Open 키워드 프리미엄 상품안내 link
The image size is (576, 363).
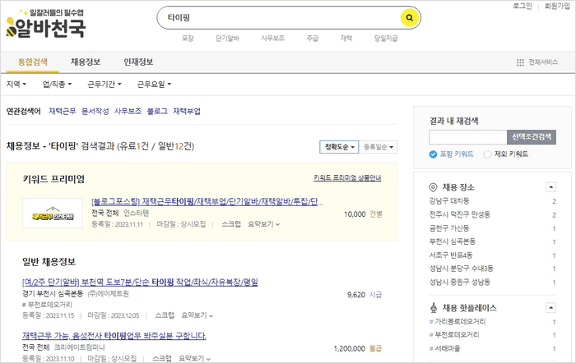pyautogui.click(x=347, y=178)
